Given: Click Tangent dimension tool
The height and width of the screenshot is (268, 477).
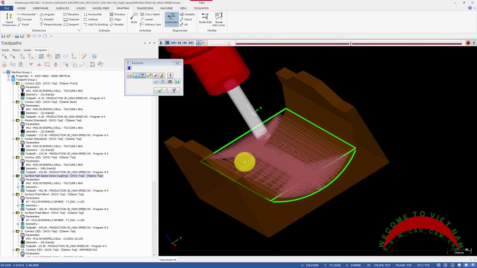Looking at the screenshot, I should [71, 25].
